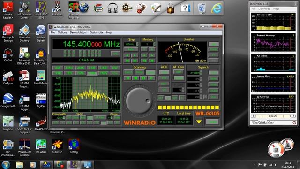Launch EchoLink desktop icon
The height and width of the screenshot is (169, 300).
pyautogui.click(x=57, y=9)
